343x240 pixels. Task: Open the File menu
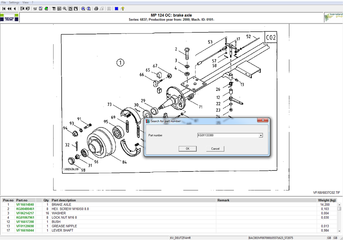(4, 2)
